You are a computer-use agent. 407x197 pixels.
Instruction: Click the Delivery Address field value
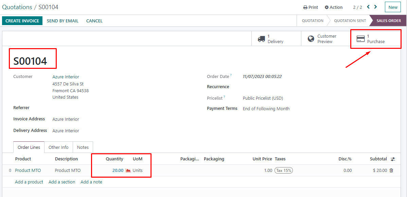click(x=66, y=131)
